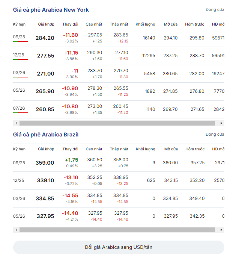236x259 pixels.
Task: Click the 12/25 term in Brazil table
Action: [18, 180]
